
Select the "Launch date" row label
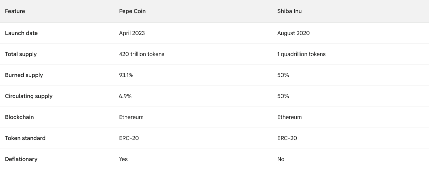pyautogui.click(x=21, y=33)
